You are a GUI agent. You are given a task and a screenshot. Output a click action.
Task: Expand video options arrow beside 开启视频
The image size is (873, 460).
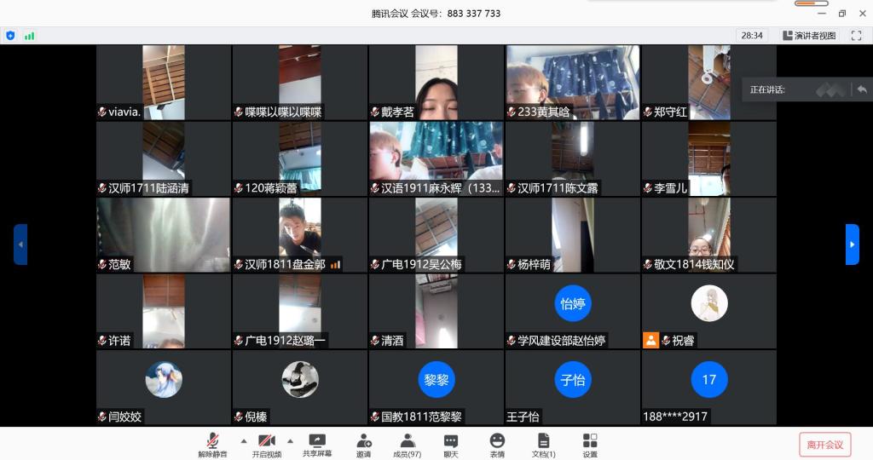290,441
